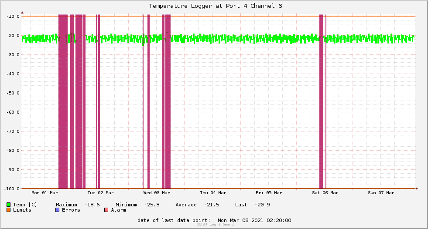The height and width of the screenshot is (229, 428).
Task: Click the 'Mon 01 Mar' x-axis label
Action: pyautogui.click(x=45, y=193)
